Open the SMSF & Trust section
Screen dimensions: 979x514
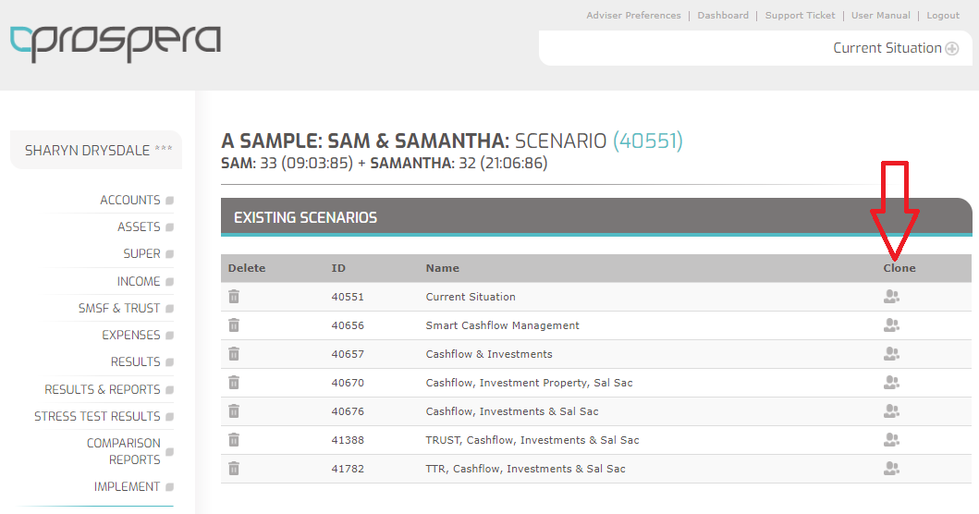[119, 308]
